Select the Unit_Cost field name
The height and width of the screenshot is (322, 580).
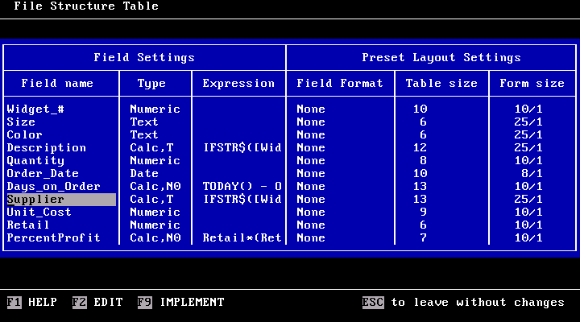(x=39, y=213)
